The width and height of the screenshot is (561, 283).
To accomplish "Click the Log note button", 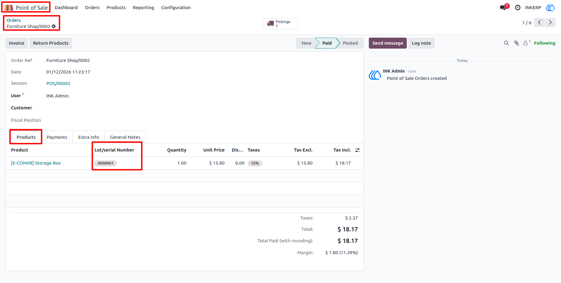I will tap(421, 43).
